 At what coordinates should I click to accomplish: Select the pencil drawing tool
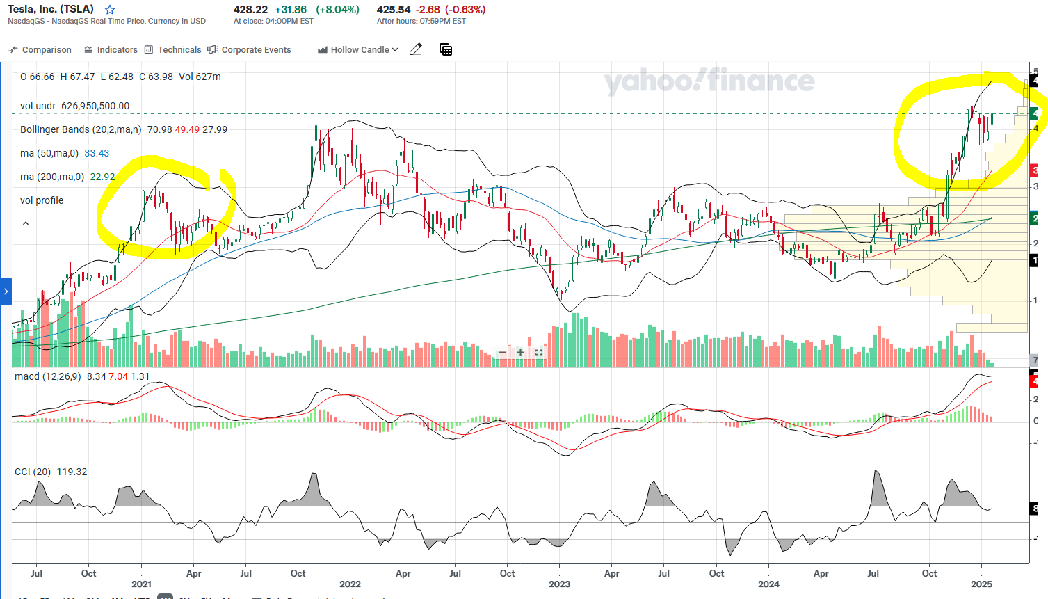pyautogui.click(x=416, y=49)
